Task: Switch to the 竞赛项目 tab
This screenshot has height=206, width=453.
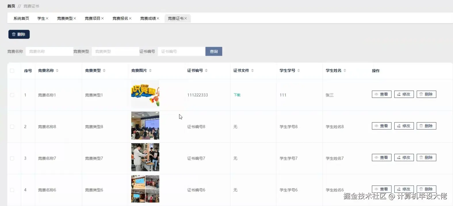Action: point(93,18)
